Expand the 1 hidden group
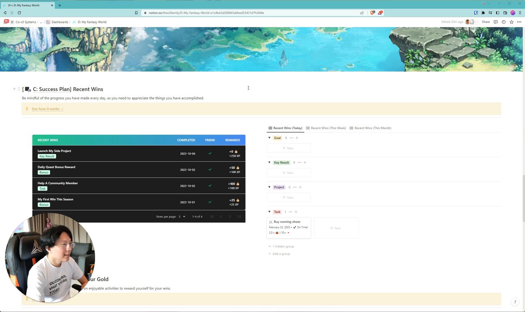525x312 pixels. click(x=281, y=246)
